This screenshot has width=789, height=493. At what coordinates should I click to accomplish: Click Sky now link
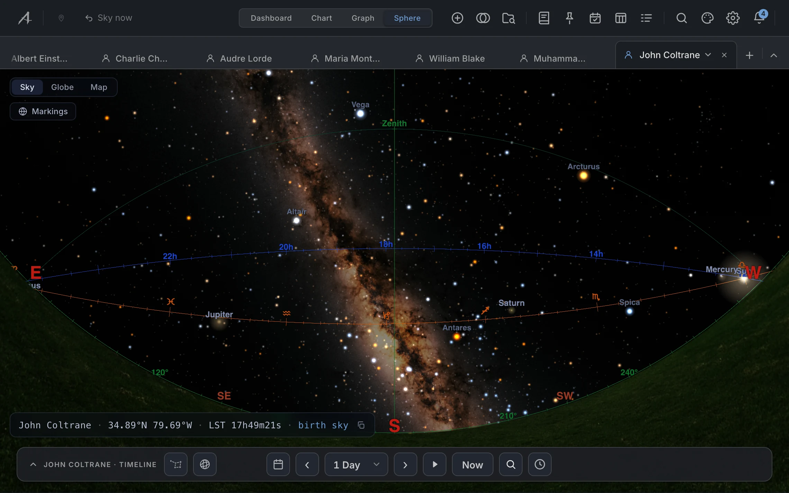[x=109, y=18]
